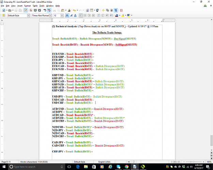Click Page 9 / 9 in the status bar
Viewport: 213px width, 170px height.
(x=6, y=162)
